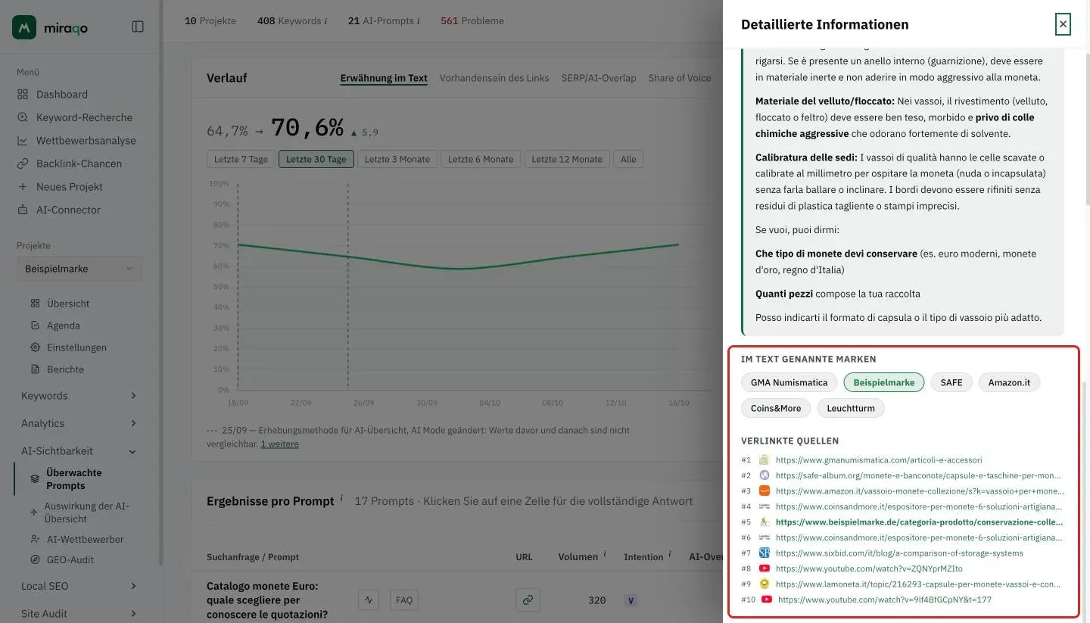Select Überwachte Prompts in AI-Sichtbarkeit
The width and height of the screenshot is (1090, 623).
(73, 479)
